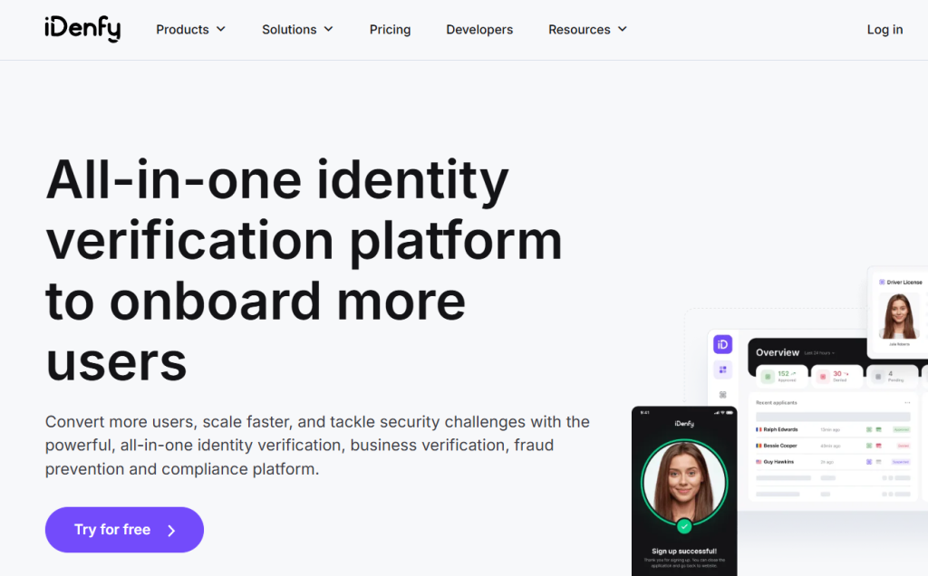Click the face-scan icon in the dashboard sidebar

tap(722, 395)
